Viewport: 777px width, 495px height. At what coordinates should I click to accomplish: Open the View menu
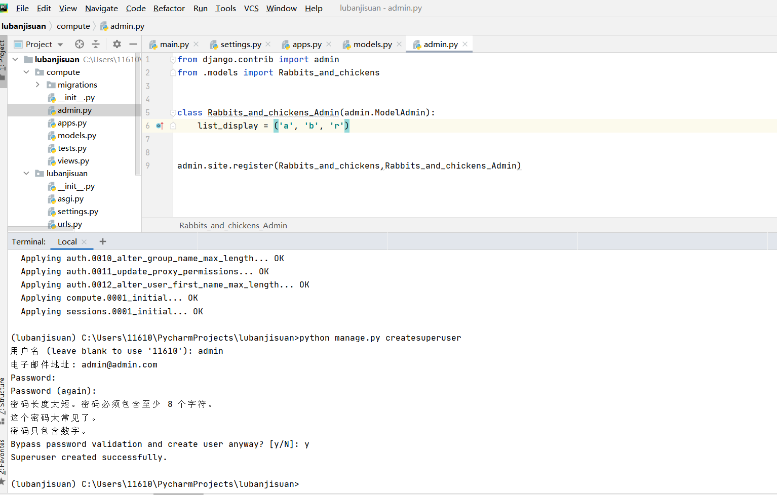[x=68, y=8]
